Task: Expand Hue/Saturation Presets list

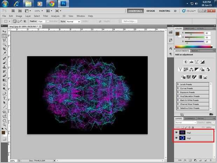Action: [178, 96]
